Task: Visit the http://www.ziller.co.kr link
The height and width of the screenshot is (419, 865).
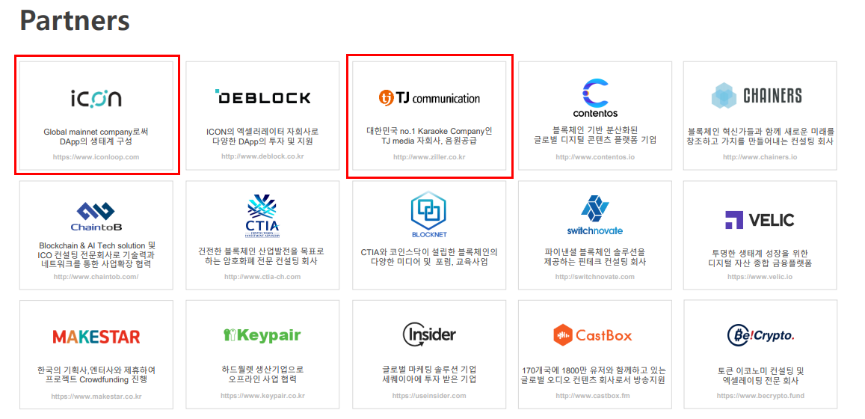Action: 429,157
